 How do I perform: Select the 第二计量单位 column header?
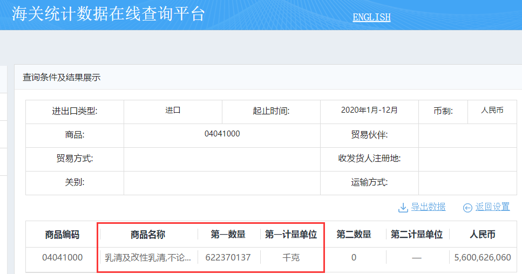coord(416,235)
